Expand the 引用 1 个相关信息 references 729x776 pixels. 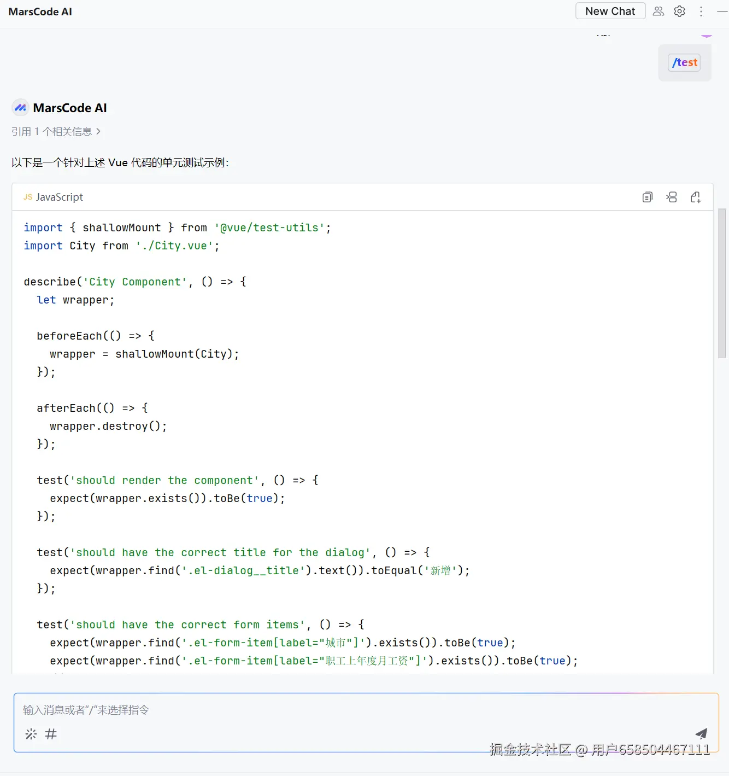(x=56, y=131)
